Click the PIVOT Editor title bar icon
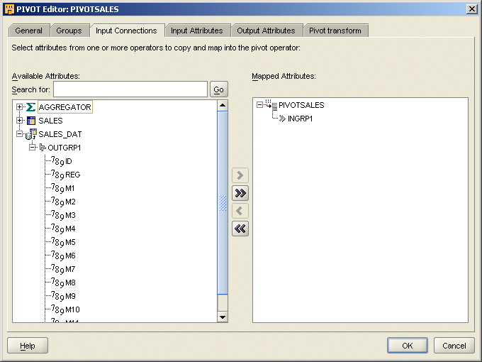 [x=9, y=9]
